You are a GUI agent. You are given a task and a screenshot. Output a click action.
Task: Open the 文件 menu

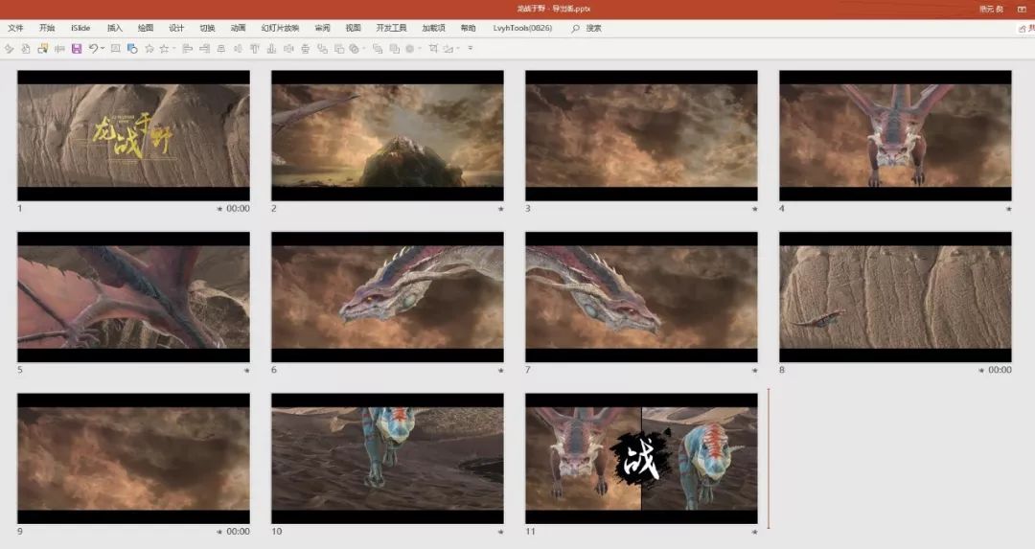click(x=15, y=29)
